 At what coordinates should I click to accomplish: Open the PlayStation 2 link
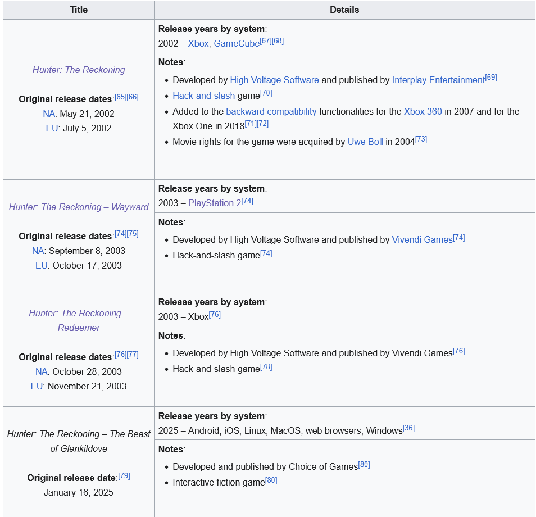[x=214, y=203]
